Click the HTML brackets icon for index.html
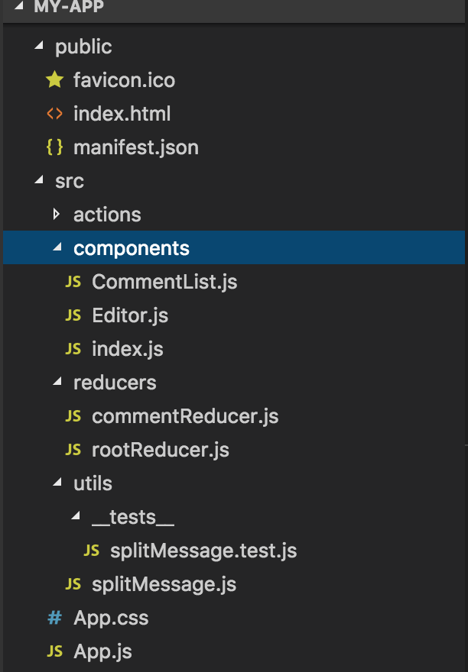The width and height of the screenshot is (468, 672). (54, 114)
